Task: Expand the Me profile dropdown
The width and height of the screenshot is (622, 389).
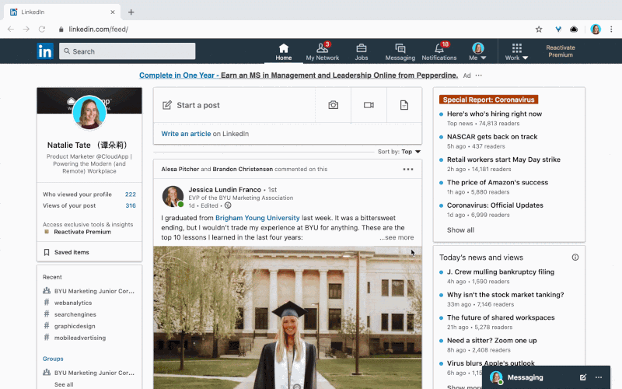Action: click(477, 52)
